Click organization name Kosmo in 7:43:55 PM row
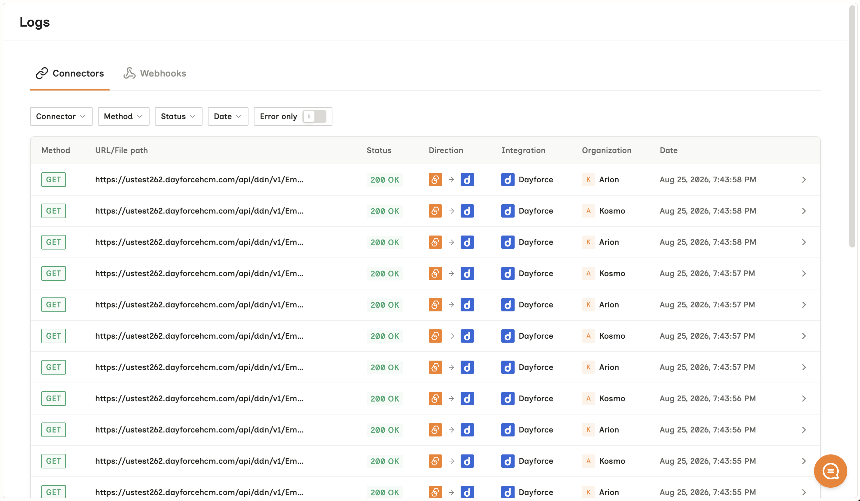The width and height of the screenshot is (860, 501). point(612,461)
